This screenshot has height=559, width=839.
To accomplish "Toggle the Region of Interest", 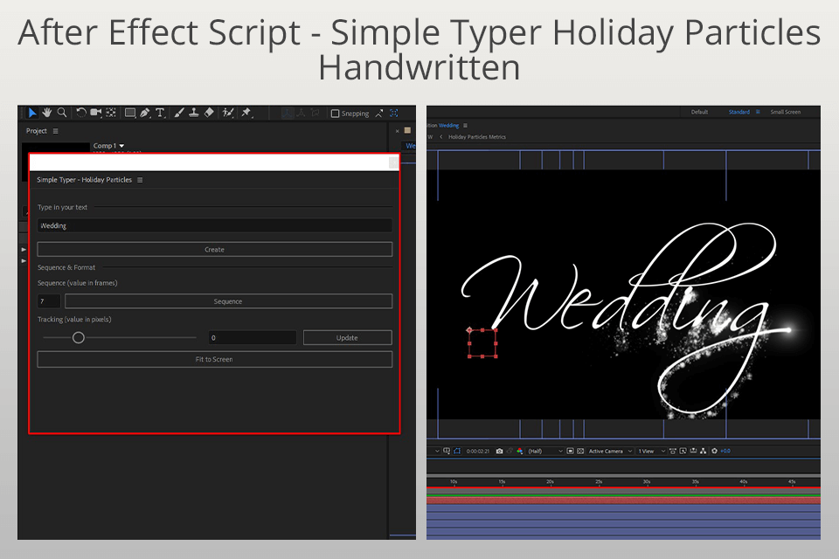I will (571, 451).
